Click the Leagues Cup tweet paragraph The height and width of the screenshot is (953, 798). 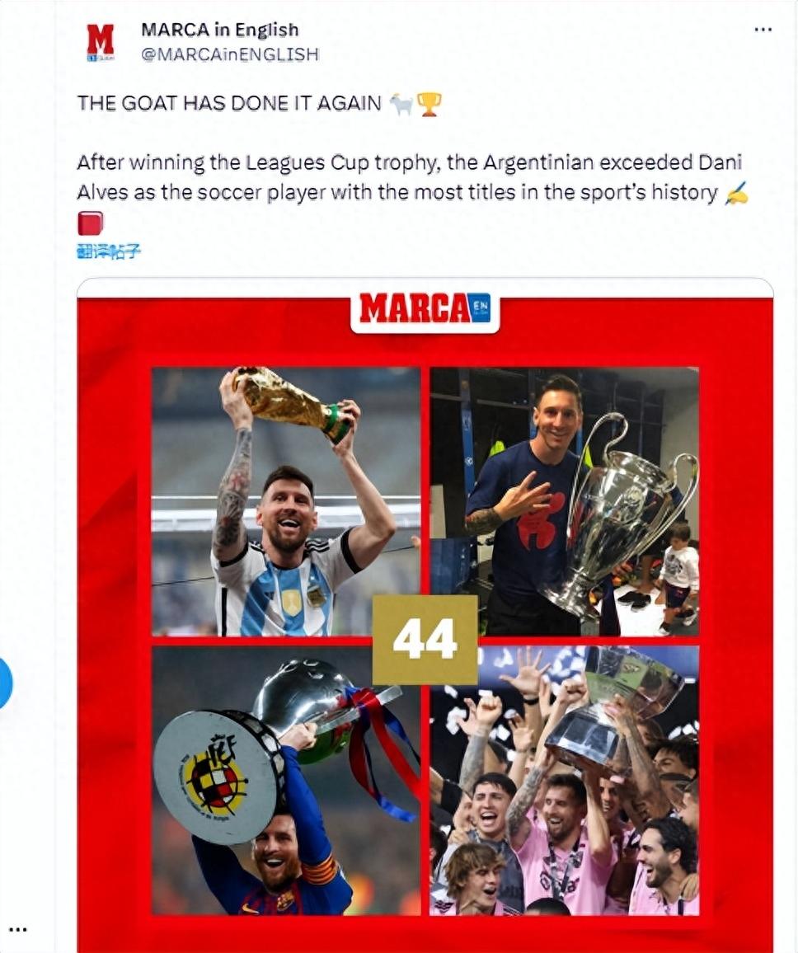point(409,177)
